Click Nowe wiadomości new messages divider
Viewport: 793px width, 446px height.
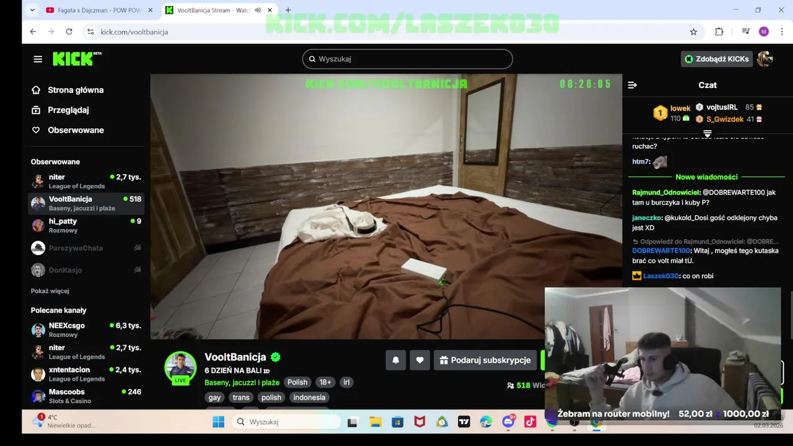tap(706, 177)
